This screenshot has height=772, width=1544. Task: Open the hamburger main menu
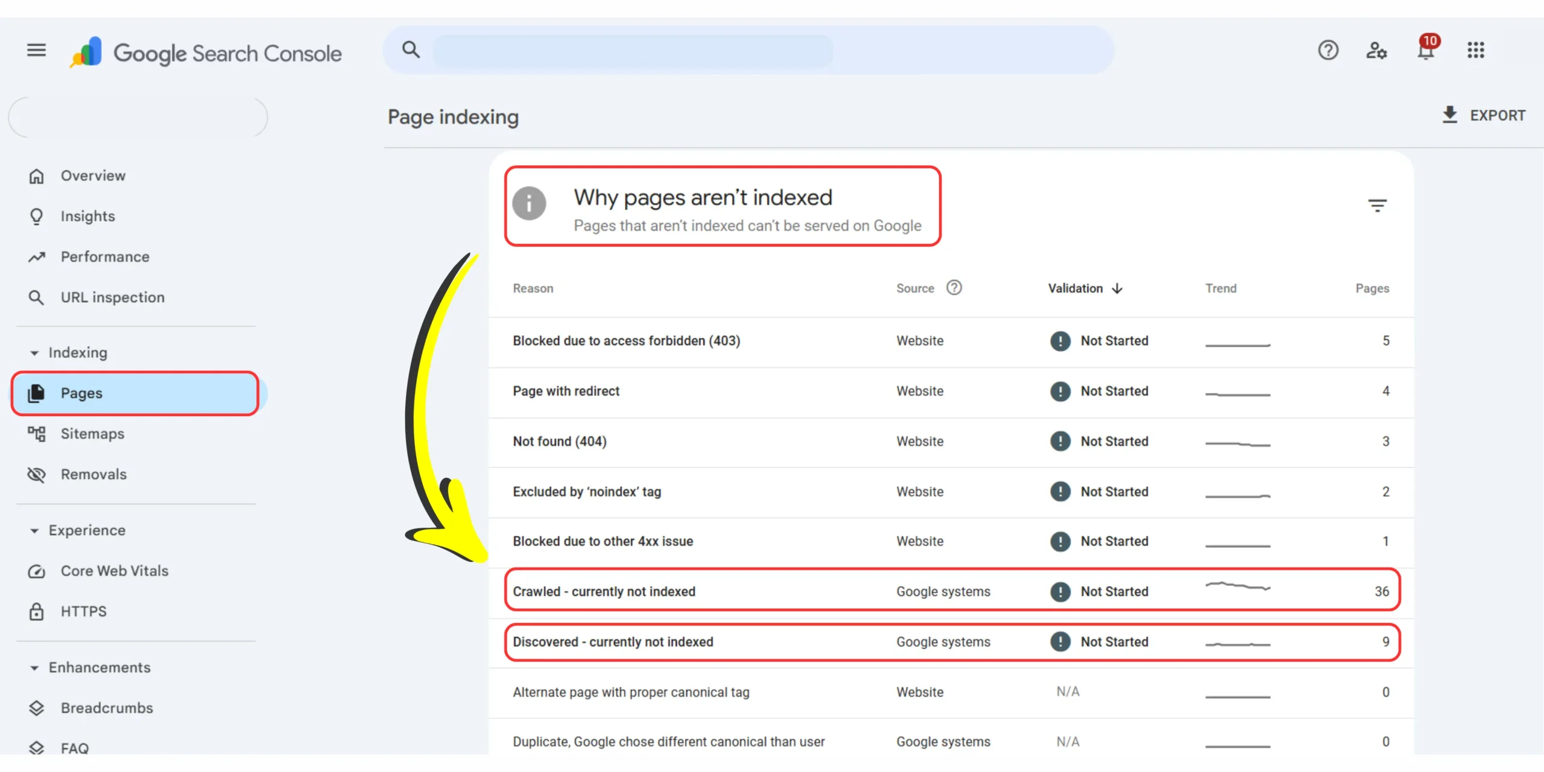pos(36,50)
